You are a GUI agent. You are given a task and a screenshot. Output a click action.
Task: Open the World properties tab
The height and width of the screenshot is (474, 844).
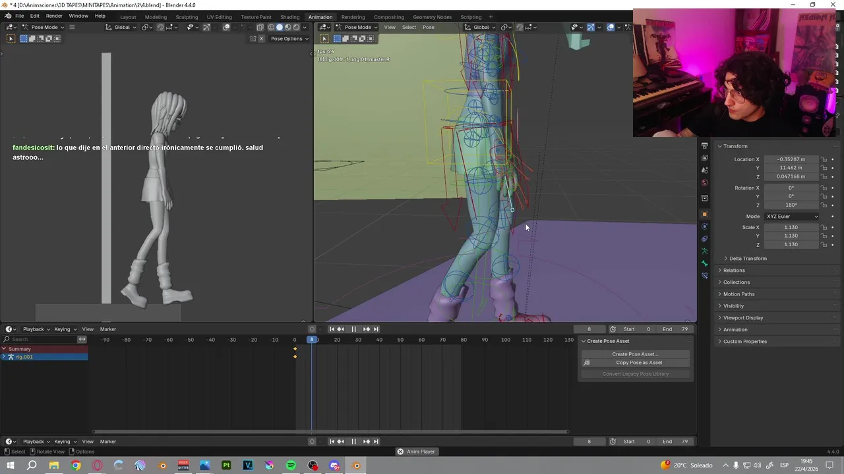pos(704,182)
